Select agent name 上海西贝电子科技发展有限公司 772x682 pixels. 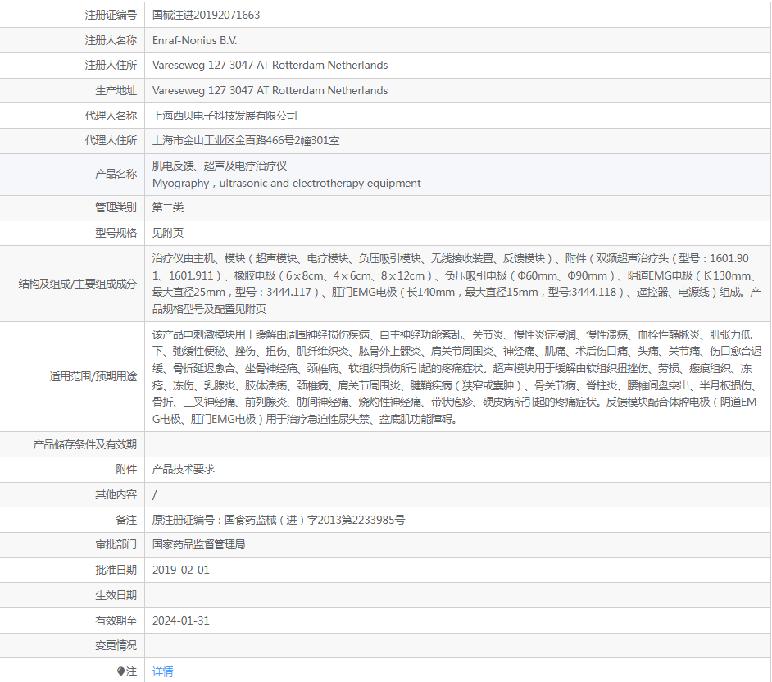click(x=225, y=116)
